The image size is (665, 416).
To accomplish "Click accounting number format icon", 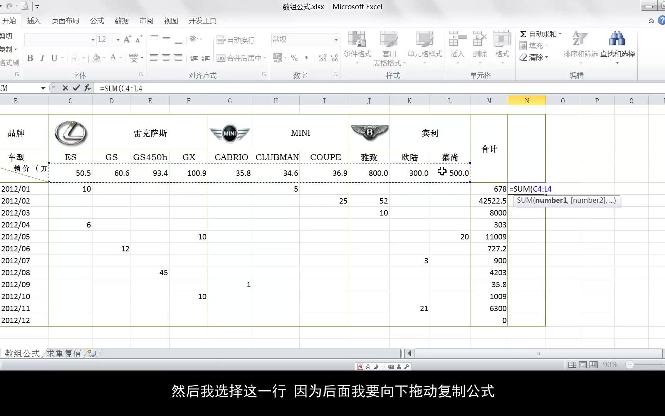I will pos(277,58).
